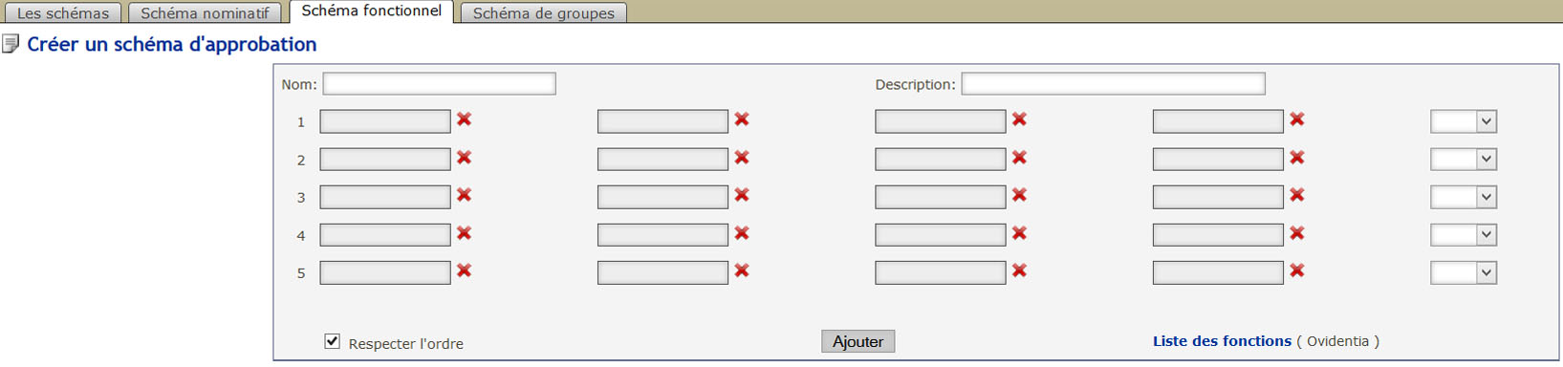Image resolution: width=1563 pixels, height=367 pixels.
Task: Open the row 3 dropdown
Action: [x=1464, y=197]
